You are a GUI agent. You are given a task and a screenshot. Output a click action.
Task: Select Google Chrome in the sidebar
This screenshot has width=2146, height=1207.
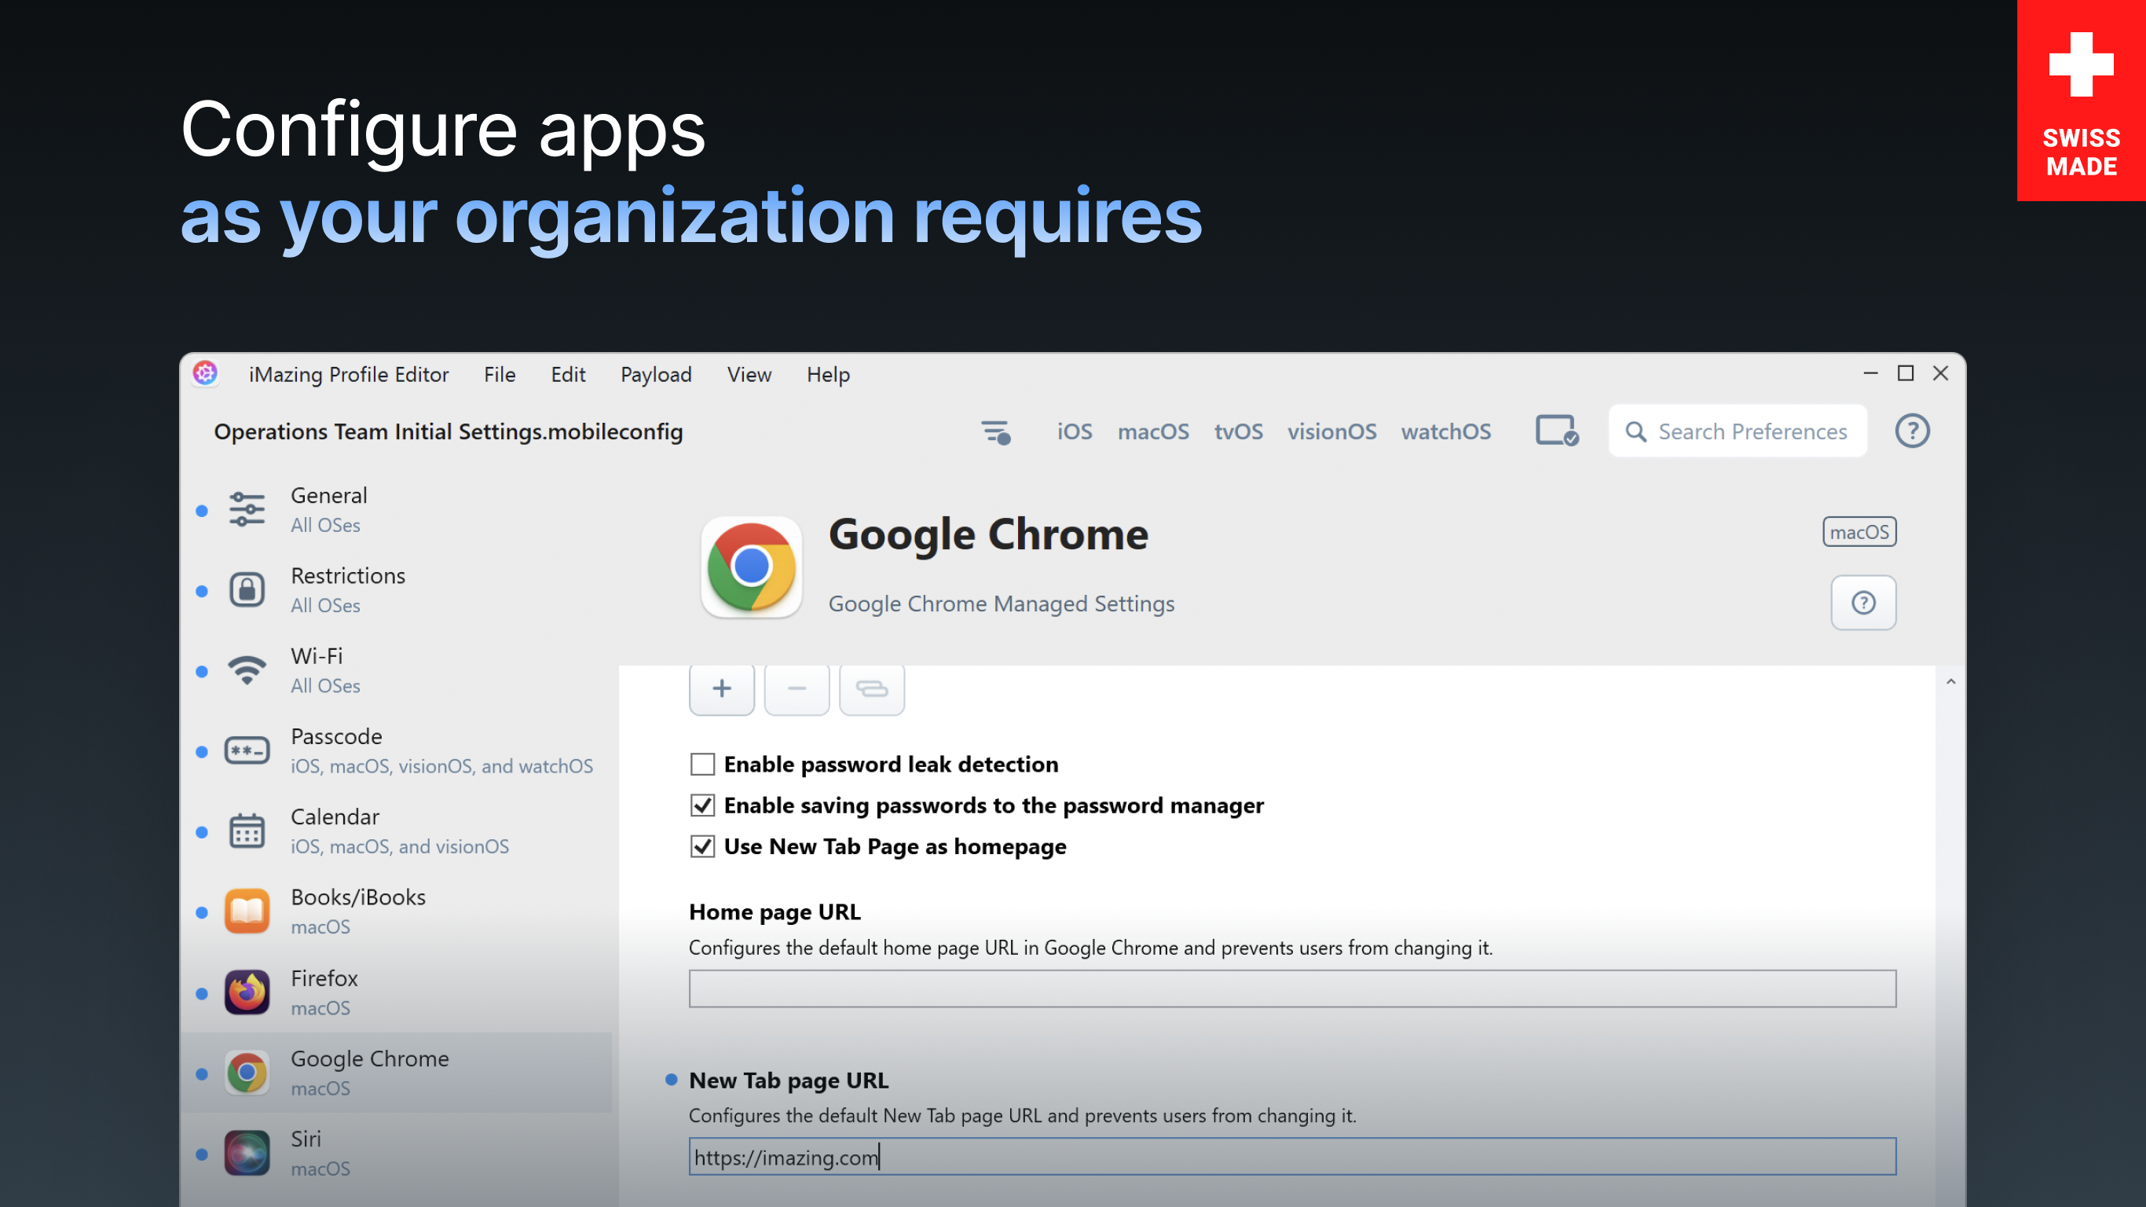point(397,1072)
